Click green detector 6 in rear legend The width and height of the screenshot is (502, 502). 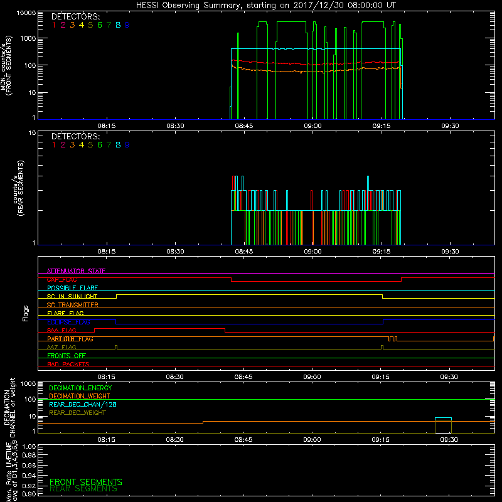tap(100, 145)
